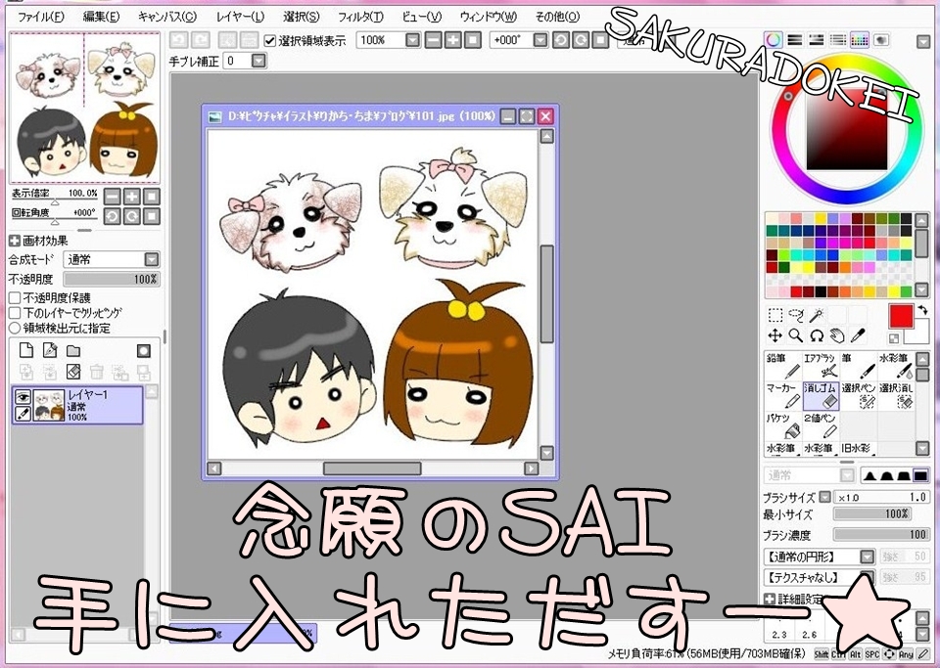Screen dimensions: 940x668
Task: Add a layer mask icon
Action: click(143, 351)
